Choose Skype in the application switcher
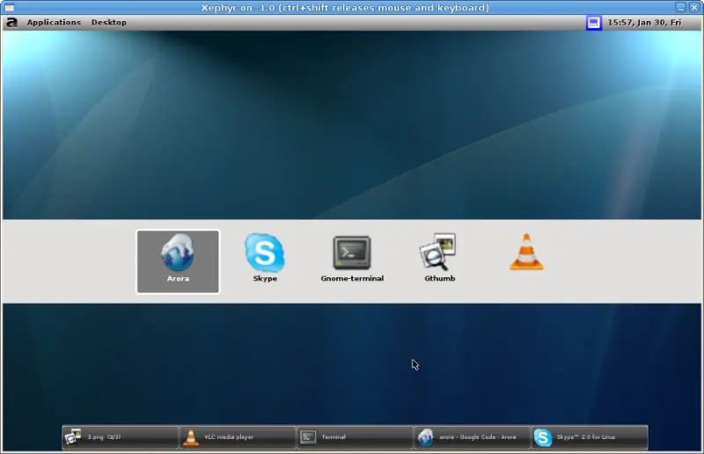Image resolution: width=704 pixels, height=454 pixels. point(265,258)
